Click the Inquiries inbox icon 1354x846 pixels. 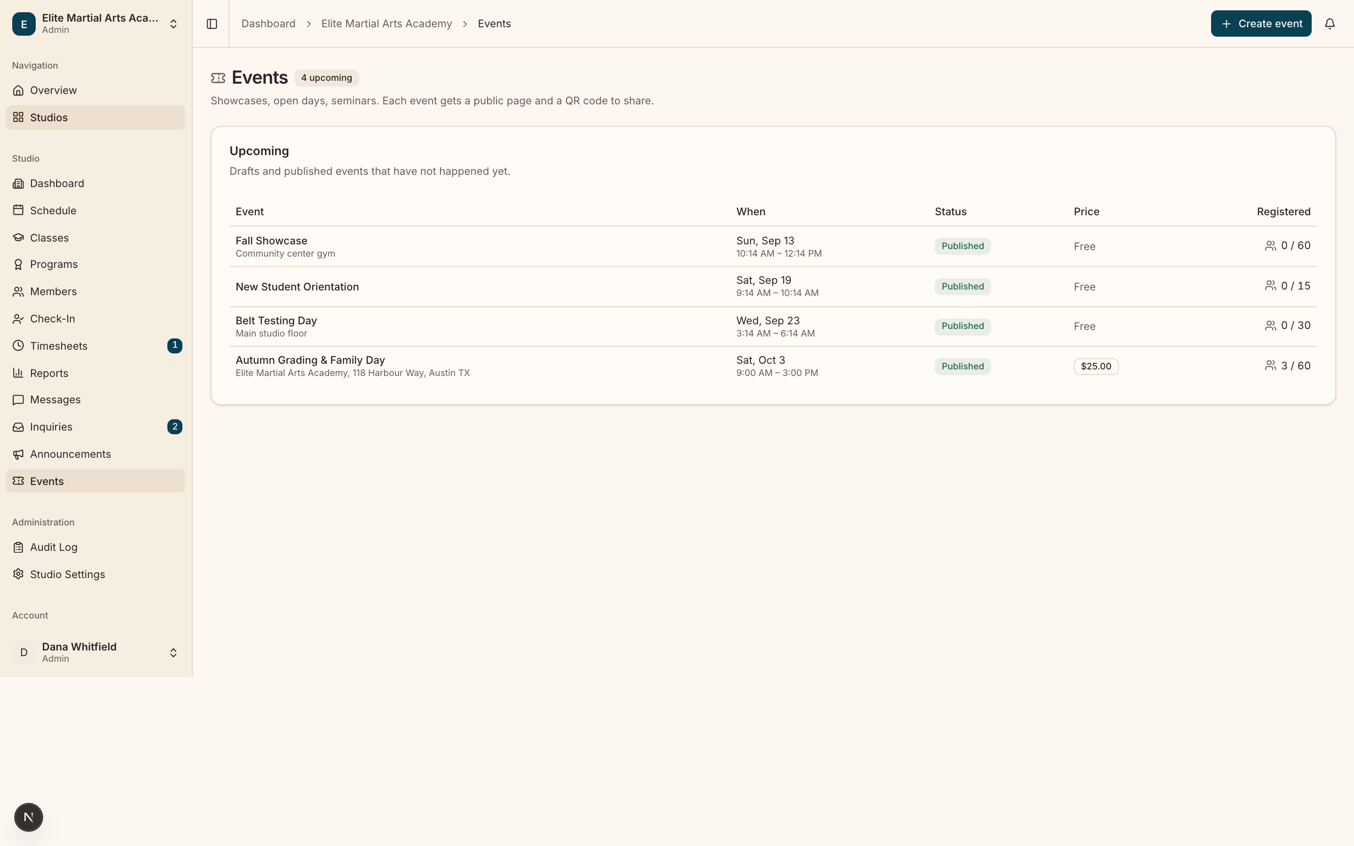[x=18, y=427]
